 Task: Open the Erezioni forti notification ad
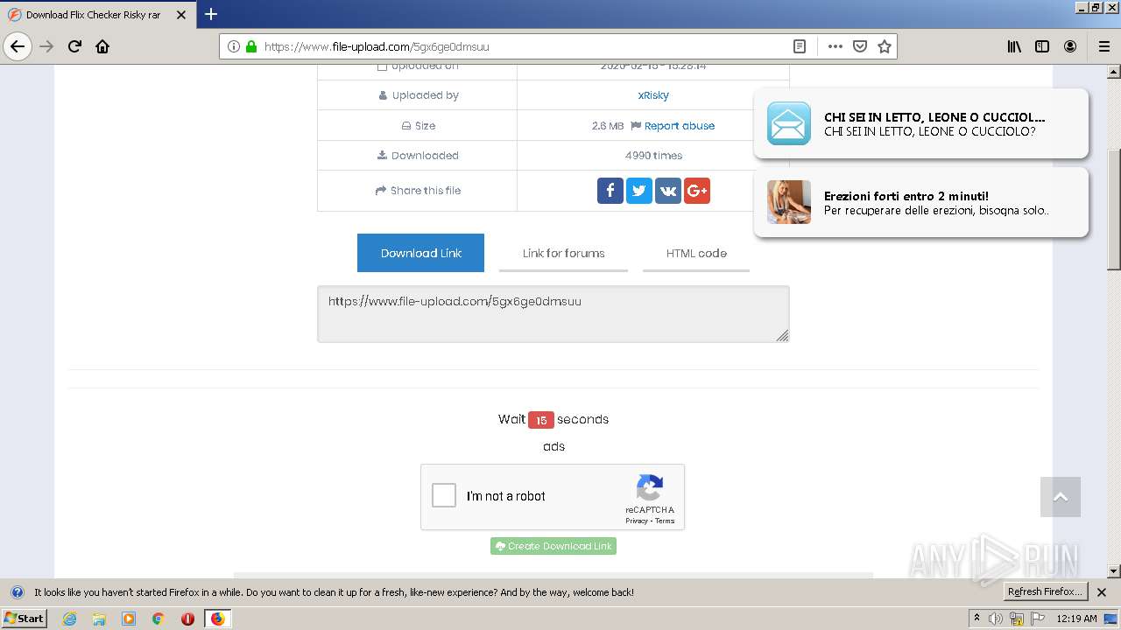point(920,202)
